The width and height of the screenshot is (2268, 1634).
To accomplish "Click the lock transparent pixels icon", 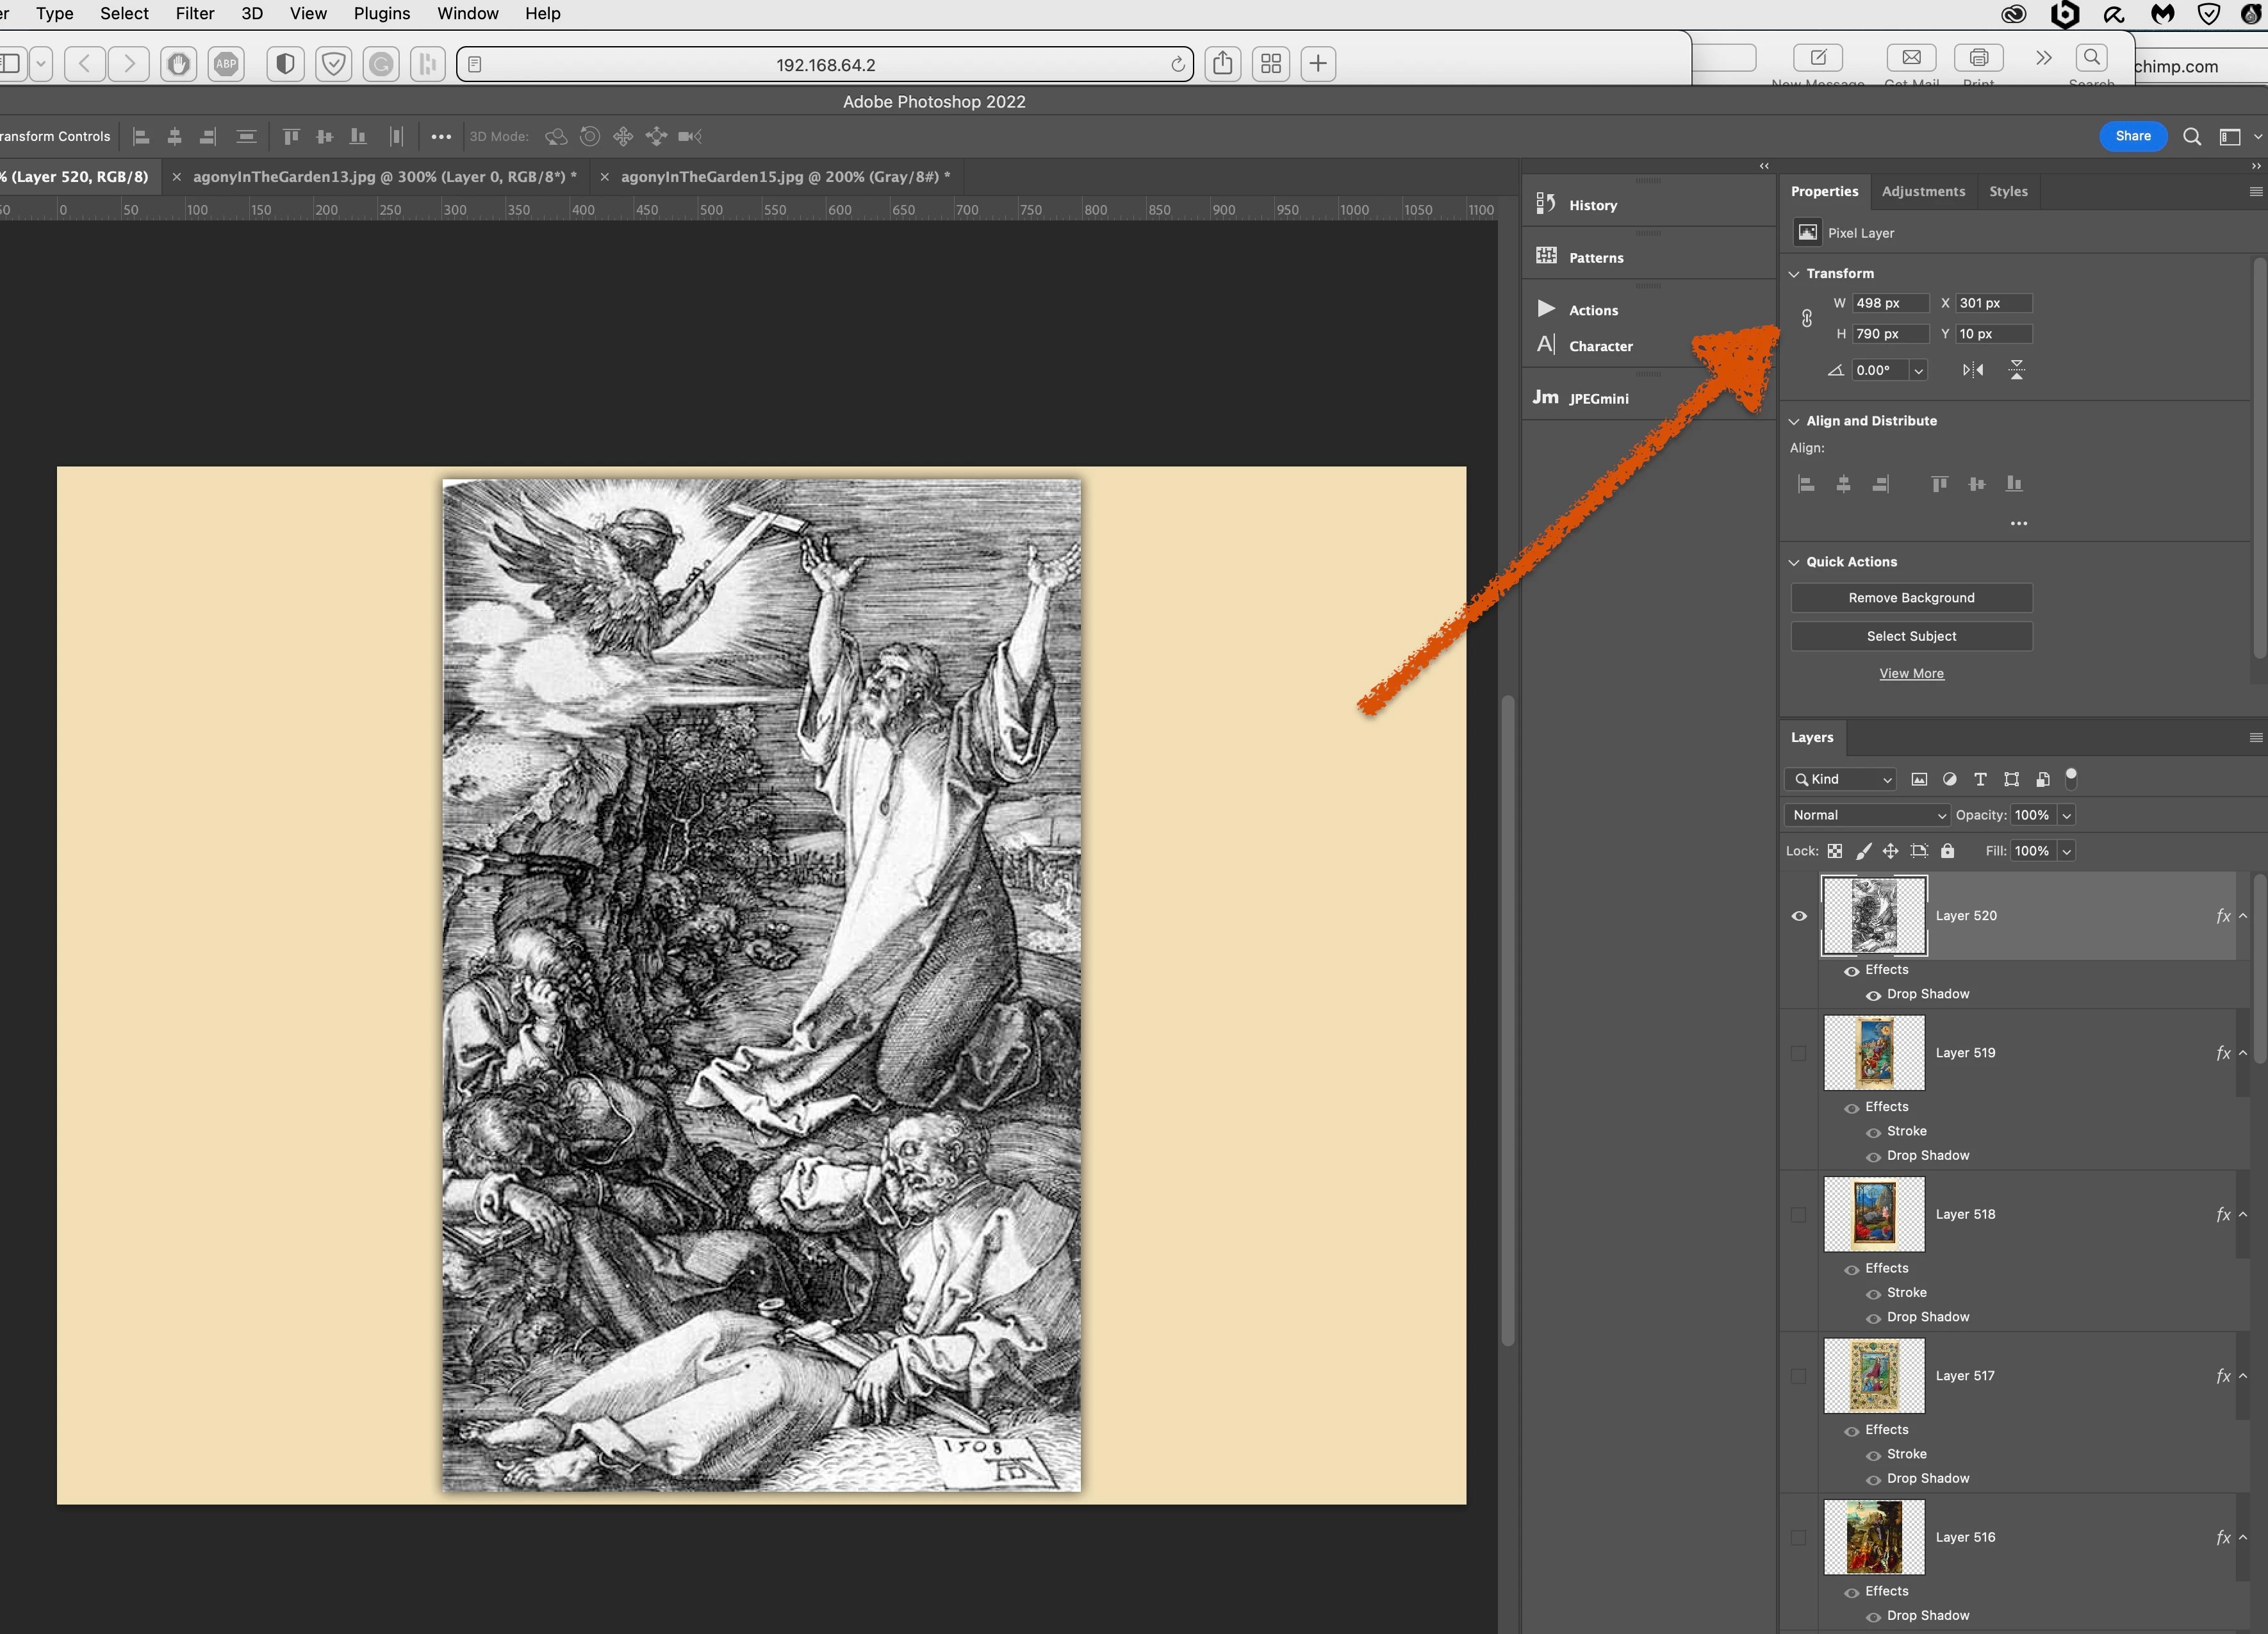I will 1834,851.
